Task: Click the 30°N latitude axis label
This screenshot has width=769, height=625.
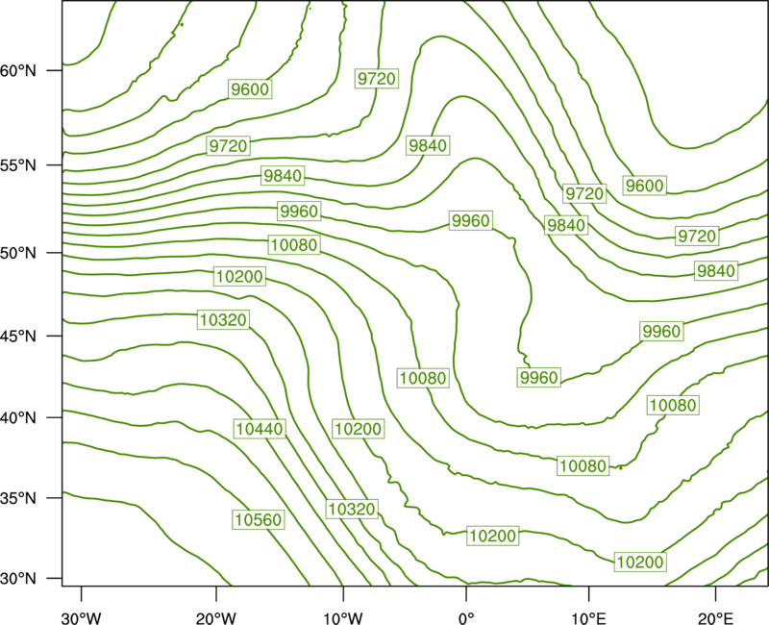Action: [x=18, y=579]
